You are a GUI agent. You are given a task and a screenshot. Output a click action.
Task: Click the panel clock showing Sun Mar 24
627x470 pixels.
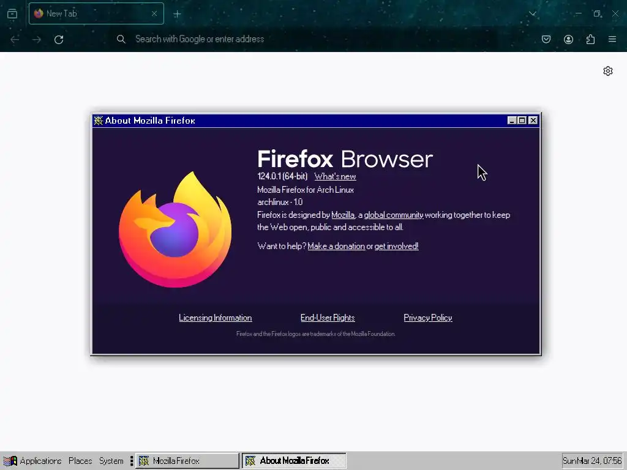(592, 461)
